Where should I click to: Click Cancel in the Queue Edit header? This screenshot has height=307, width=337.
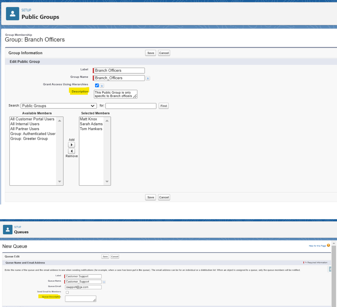[115, 256]
